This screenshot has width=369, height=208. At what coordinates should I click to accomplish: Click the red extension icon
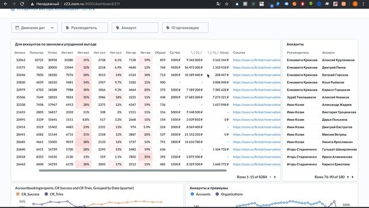pos(302,4)
